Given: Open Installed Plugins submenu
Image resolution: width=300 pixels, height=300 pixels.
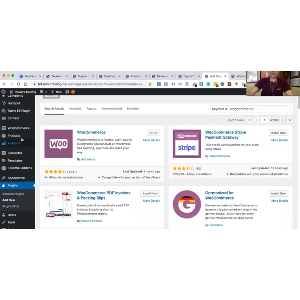Looking at the screenshot, I should (13, 194).
